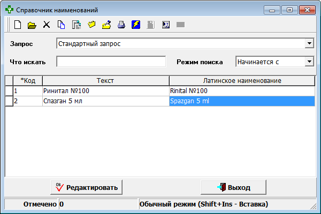Click the Текст column header
Image resolution: width=321 pixels, height=214 pixels.
[106, 80]
